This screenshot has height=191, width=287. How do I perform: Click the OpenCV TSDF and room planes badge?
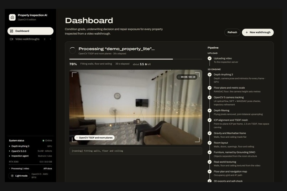94,138
